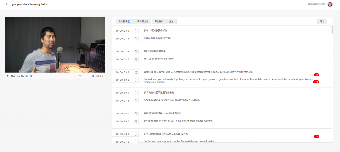Screen dimensions: 340x152
Task: Edit the 00:00:03.2 time field
Action: pyautogui.click(x=123, y=72)
